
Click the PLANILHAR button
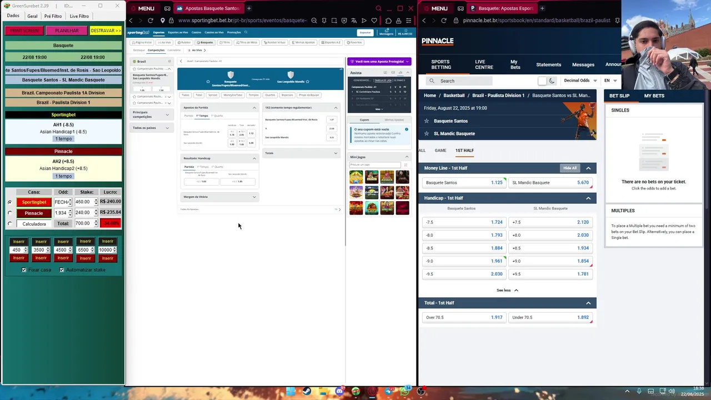[66, 31]
